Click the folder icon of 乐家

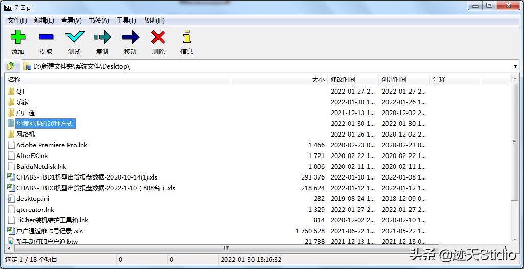click(11, 102)
